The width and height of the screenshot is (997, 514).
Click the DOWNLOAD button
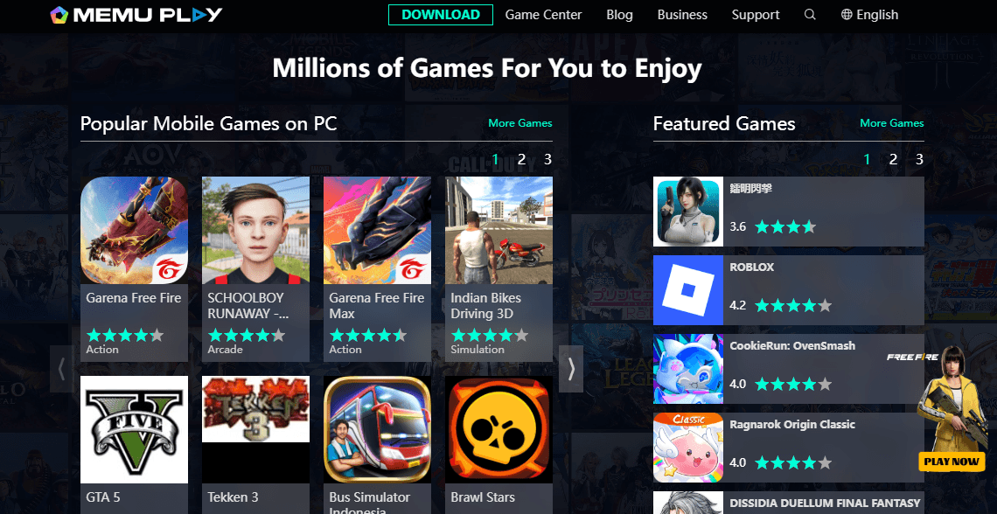pyautogui.click(x=441, y=15)
